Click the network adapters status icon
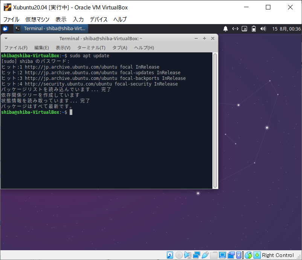This screenshot has height=260, width=302. tap(197, 255)
